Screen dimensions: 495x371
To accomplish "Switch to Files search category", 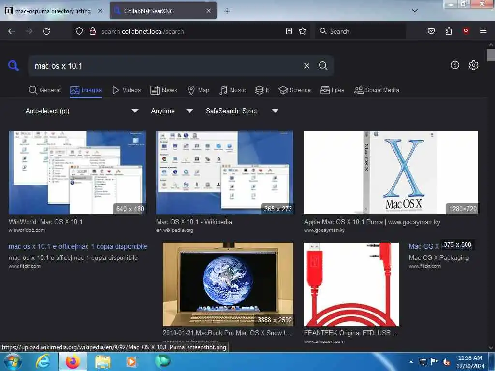I will (332, 90).
